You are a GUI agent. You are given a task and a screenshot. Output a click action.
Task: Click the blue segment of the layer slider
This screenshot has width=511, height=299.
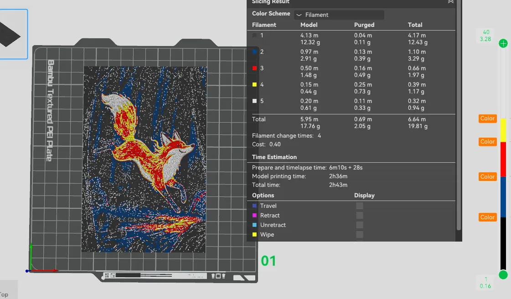click(x=503, y=197)
